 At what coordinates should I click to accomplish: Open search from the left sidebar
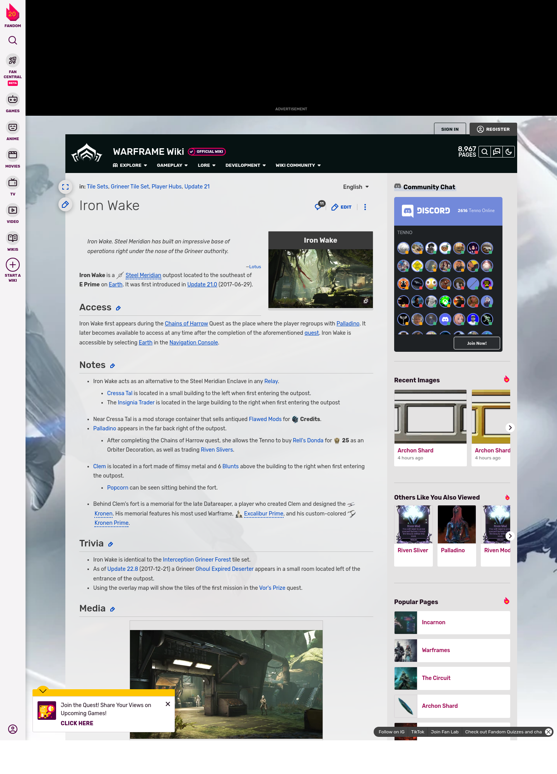tap(13, 40)
